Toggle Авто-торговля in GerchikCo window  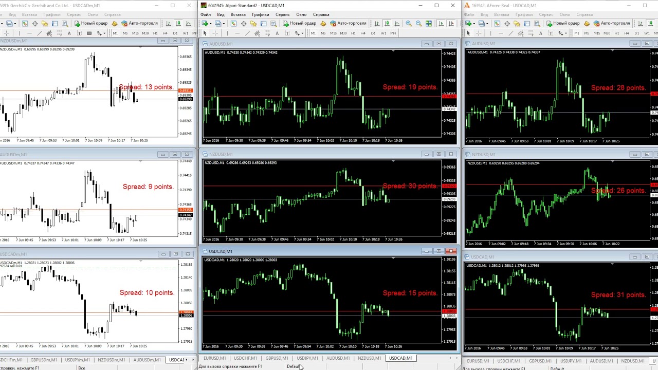pyautogui.click(x=139, y=23)
